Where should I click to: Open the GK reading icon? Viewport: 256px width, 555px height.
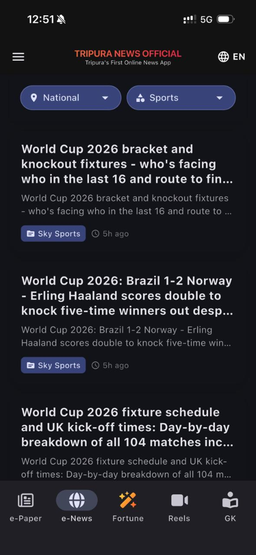(230, 500)
